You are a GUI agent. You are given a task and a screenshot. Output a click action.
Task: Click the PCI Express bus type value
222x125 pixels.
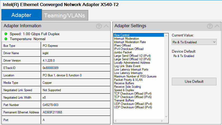tap(75, 46)
